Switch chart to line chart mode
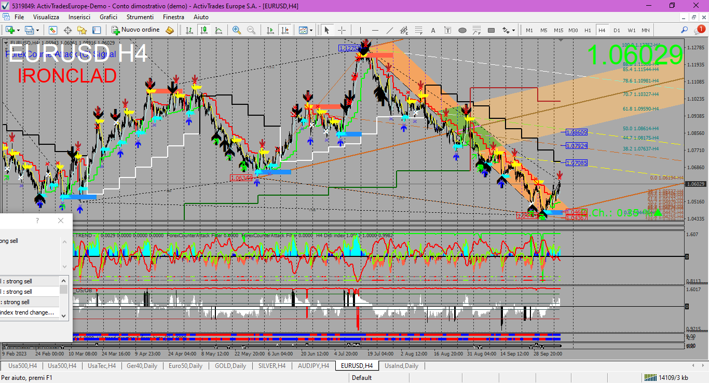 tap(219, 30)
